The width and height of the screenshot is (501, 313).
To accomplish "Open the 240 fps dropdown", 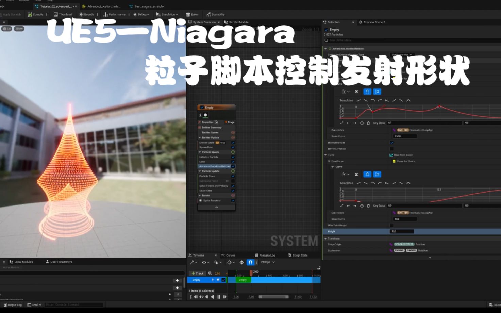I will coord(268,262).
